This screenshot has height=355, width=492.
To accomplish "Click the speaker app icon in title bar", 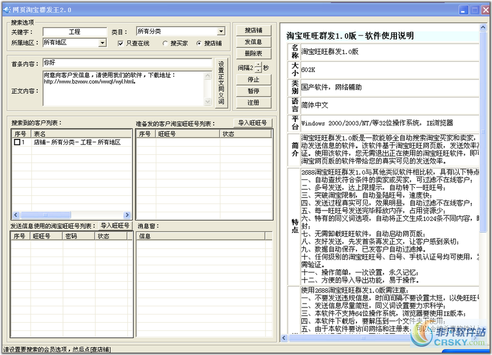I will point(6,9).
